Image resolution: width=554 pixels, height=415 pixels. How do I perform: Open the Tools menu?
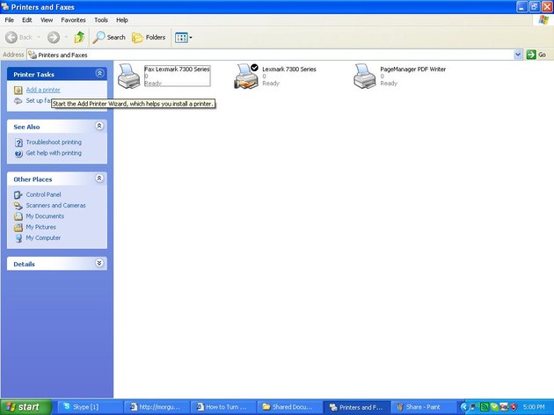click(x=101, y=20)
